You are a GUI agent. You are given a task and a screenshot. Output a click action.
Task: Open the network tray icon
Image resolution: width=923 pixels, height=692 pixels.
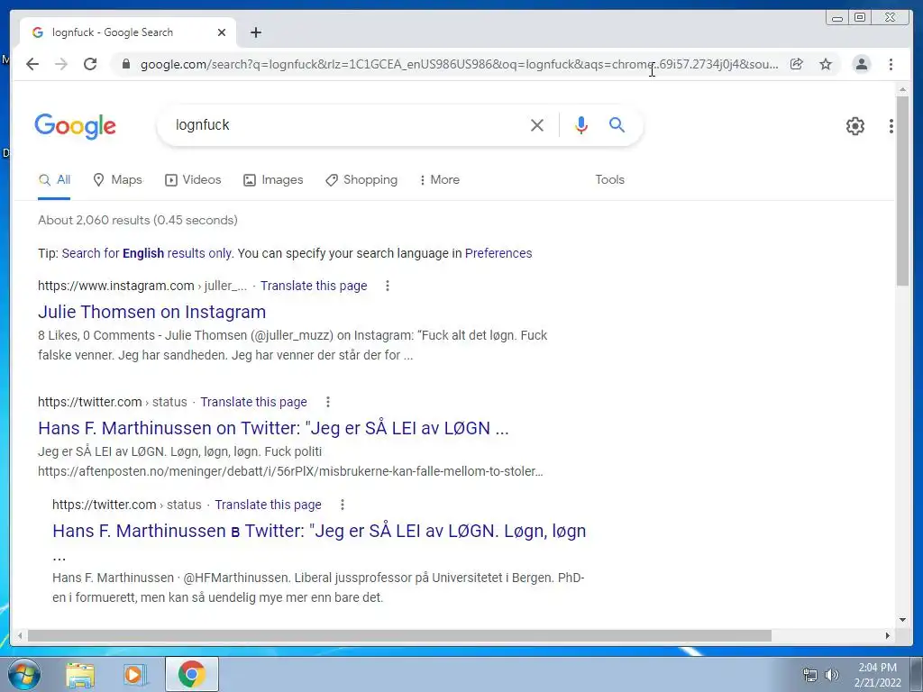[x=810, y=675]
